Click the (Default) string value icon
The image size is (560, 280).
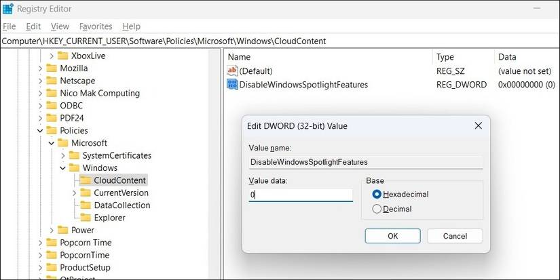232,71
